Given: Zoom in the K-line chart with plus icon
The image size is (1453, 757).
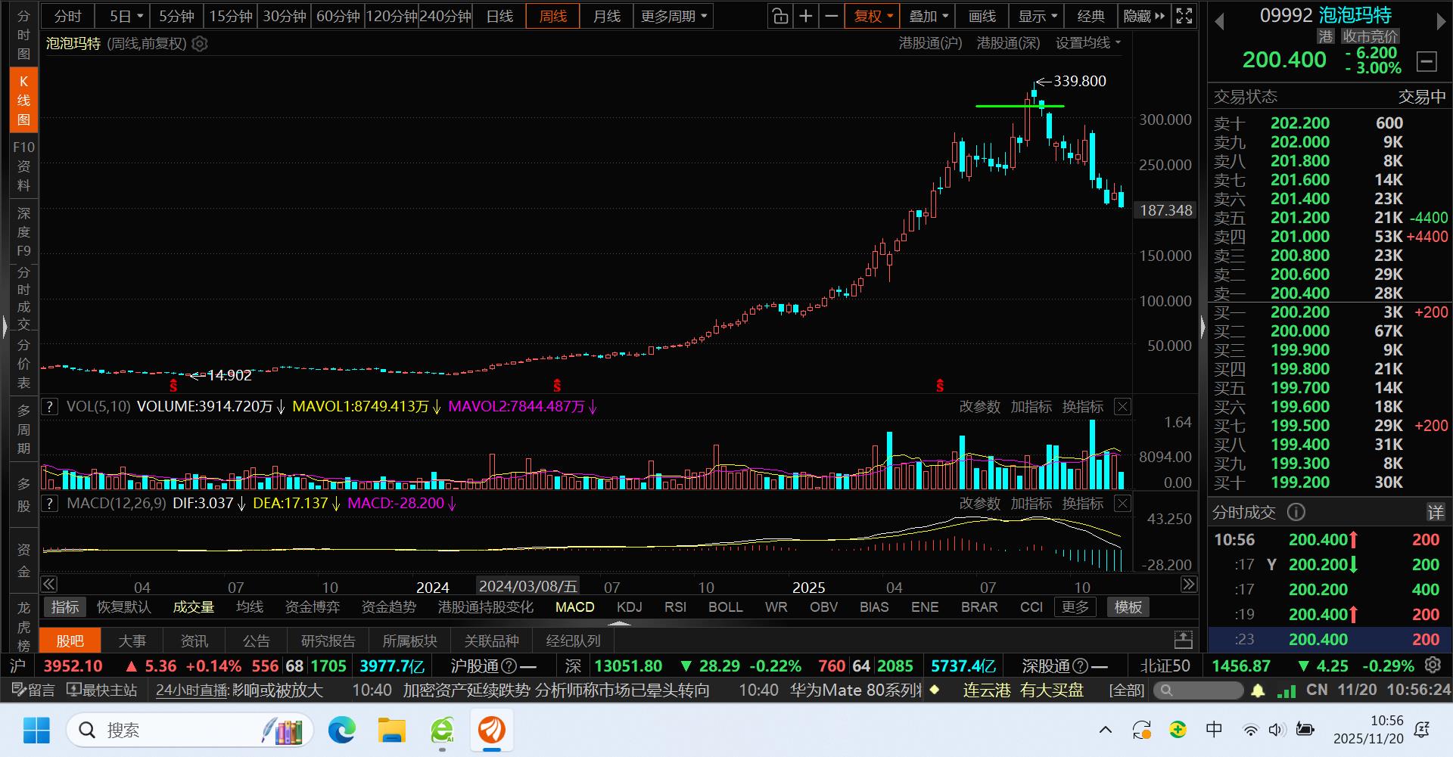Looking at the screenshot, I should point(806,16).
